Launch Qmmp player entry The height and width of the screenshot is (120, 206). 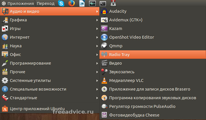click(153, 46)
